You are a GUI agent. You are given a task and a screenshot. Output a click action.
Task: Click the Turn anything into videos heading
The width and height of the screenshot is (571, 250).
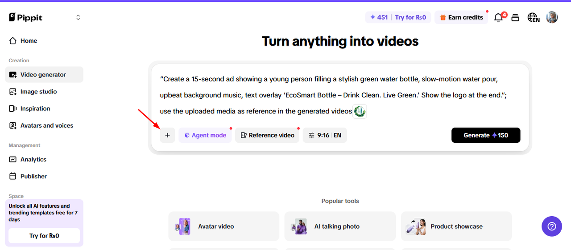(340, 41)
